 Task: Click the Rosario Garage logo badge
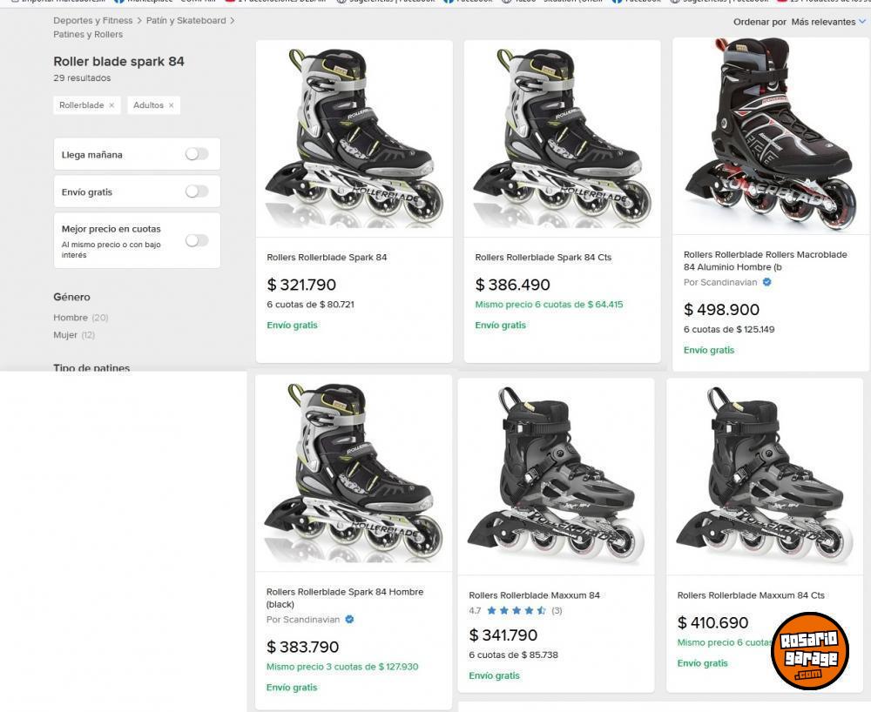tap(809, 650)
